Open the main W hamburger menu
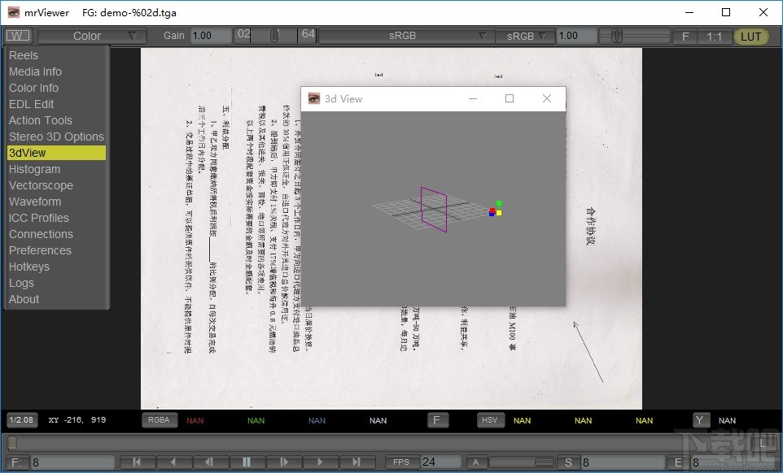Image resolution: width=783 pixels, height=473 pixels. tap(18, 35)
